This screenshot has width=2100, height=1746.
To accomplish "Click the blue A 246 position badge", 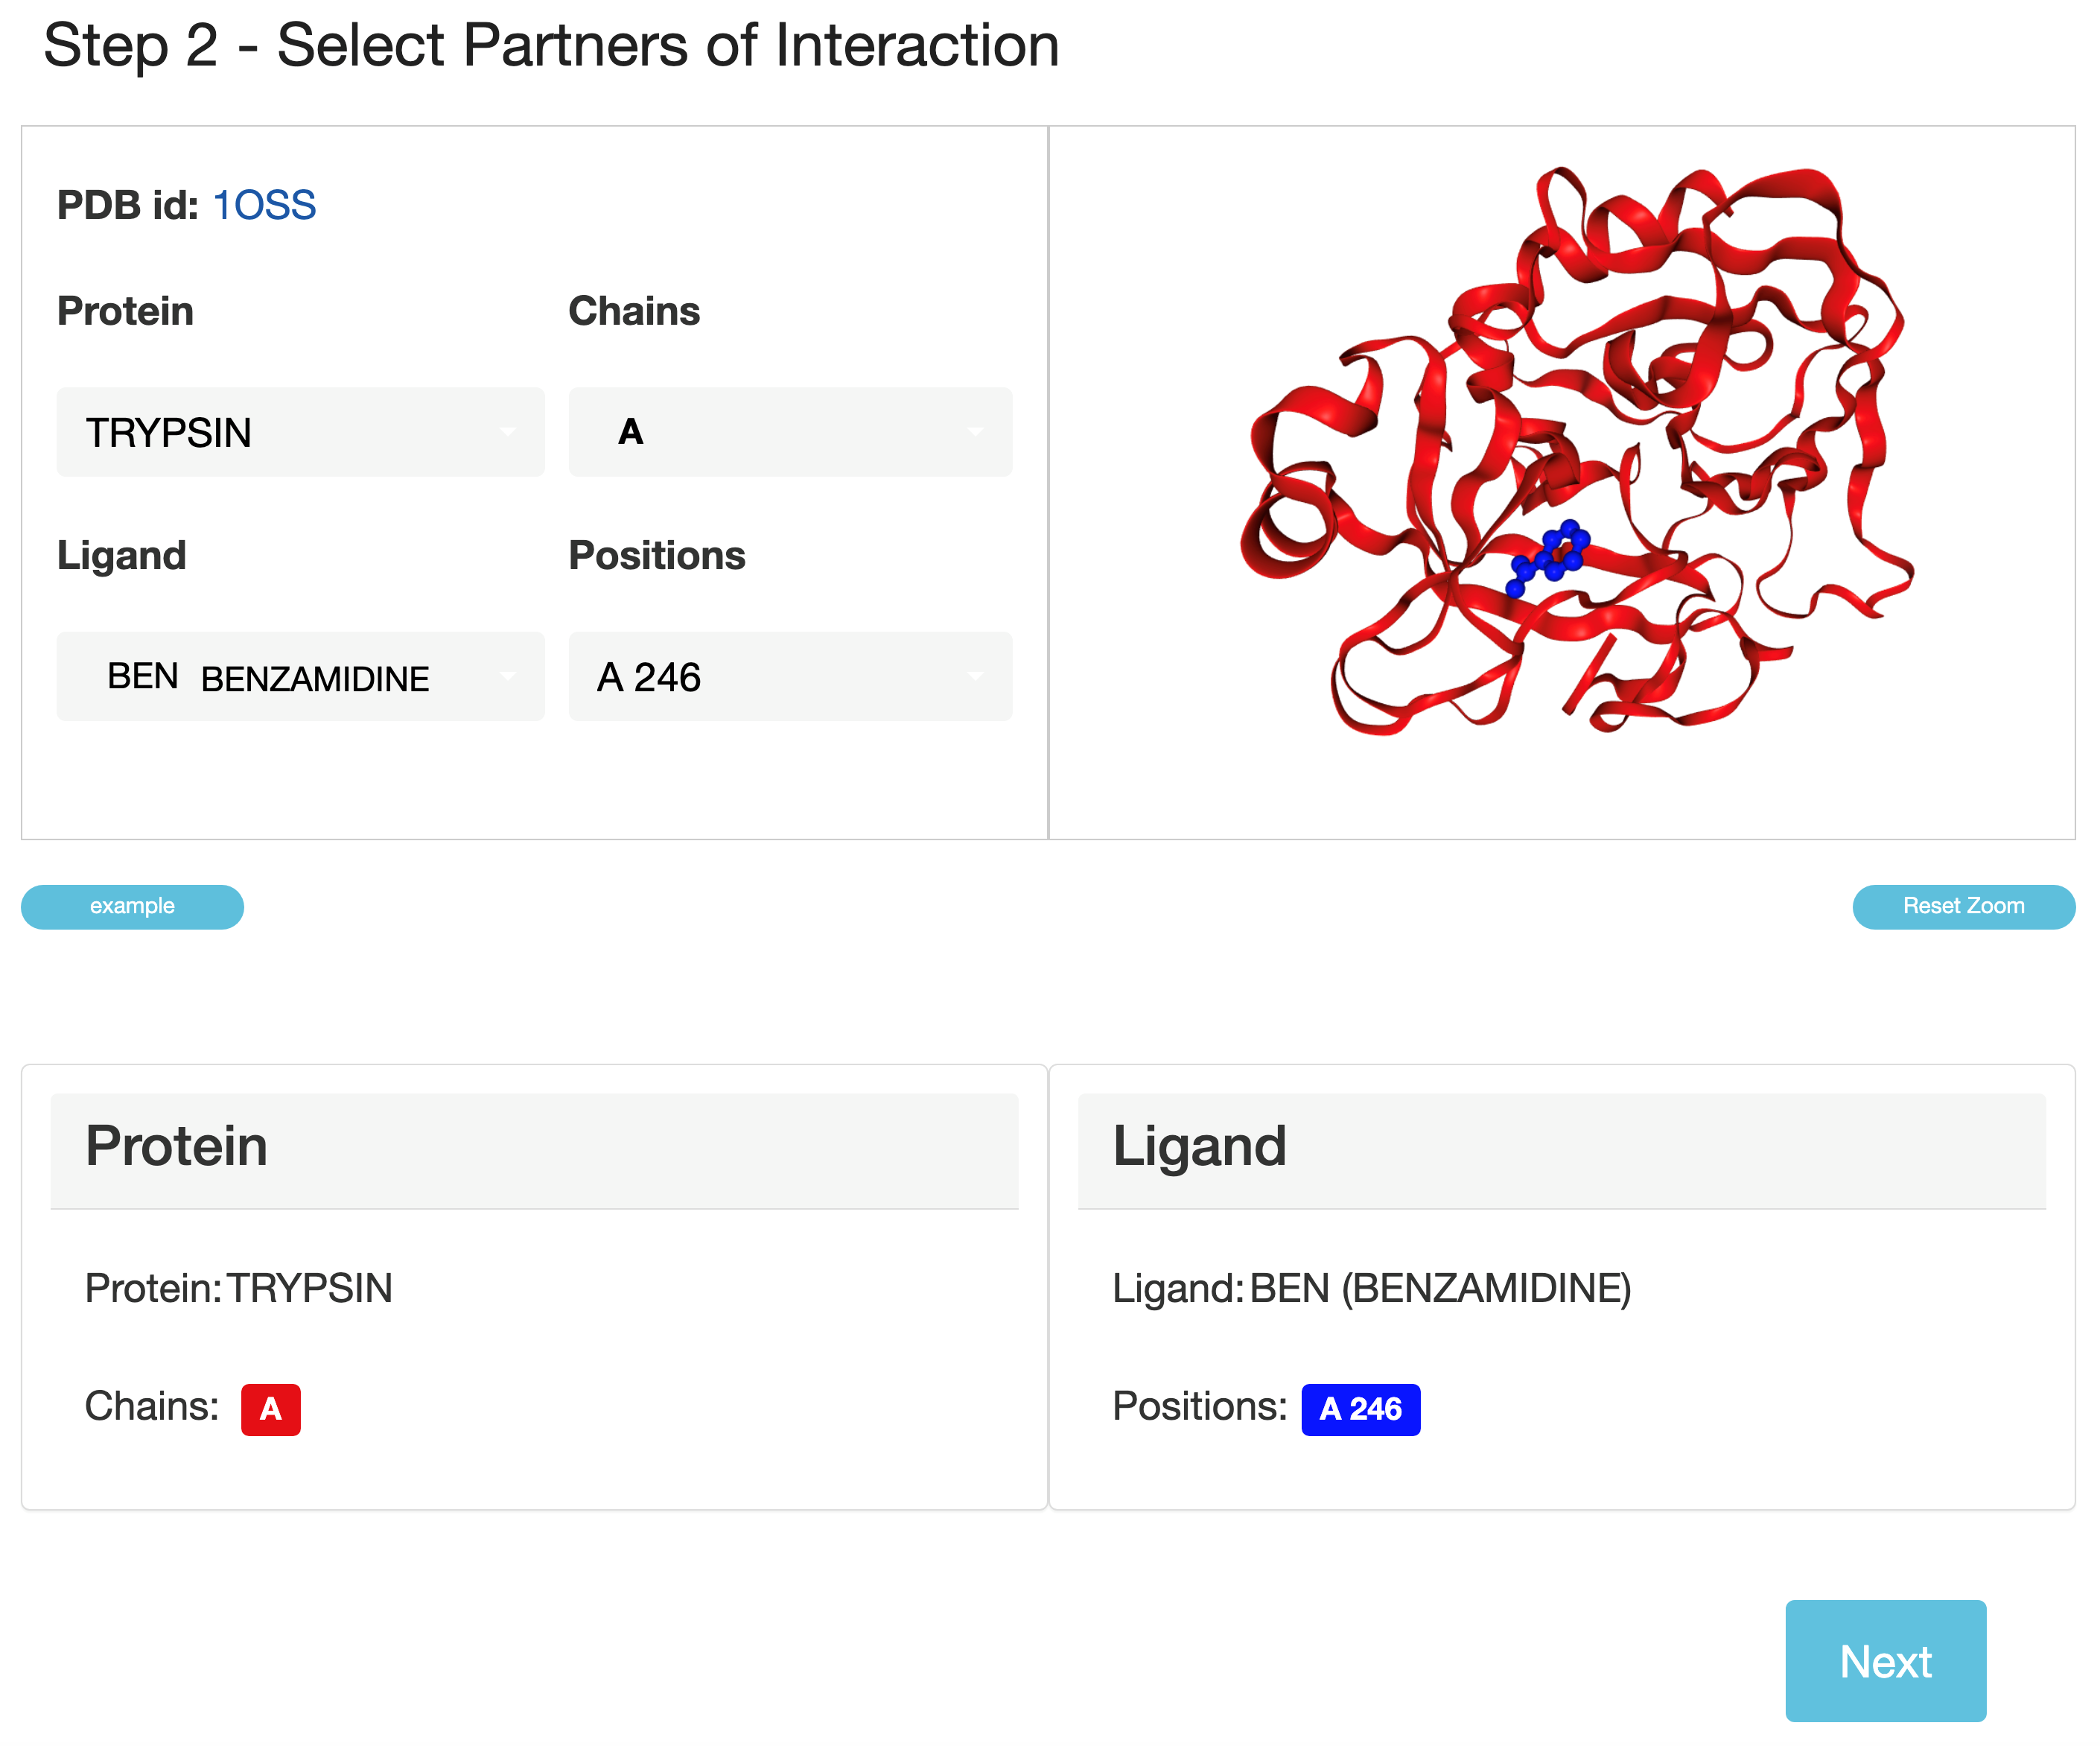I will (1359, 1409).
